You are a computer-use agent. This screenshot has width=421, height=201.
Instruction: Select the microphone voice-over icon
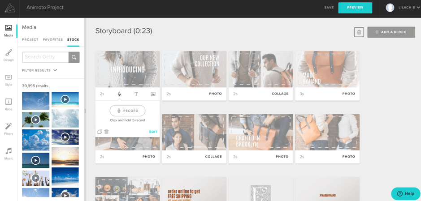(x=119, y=94)
